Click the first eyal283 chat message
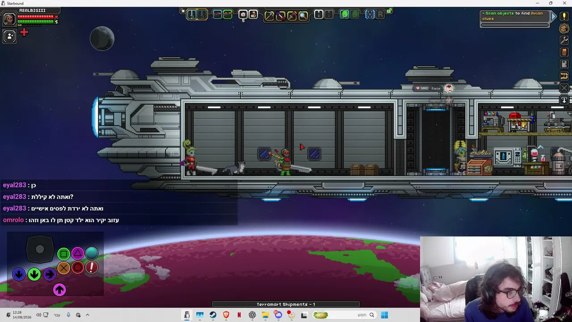Screen dimensions: 572x322 tap(19, 185)
